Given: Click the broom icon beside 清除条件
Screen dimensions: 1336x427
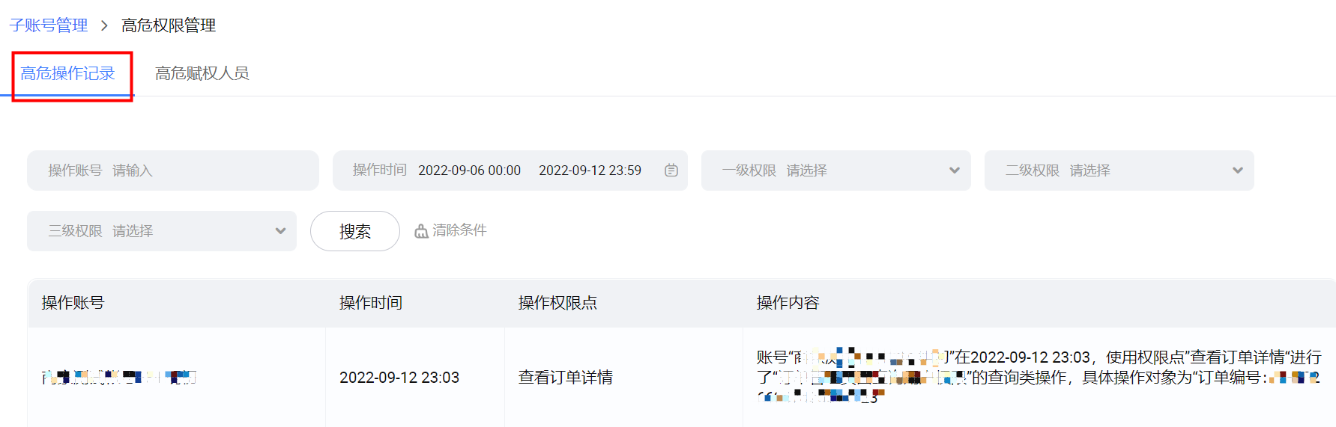Looking at the screenshot, I should (x=422, y=231).
